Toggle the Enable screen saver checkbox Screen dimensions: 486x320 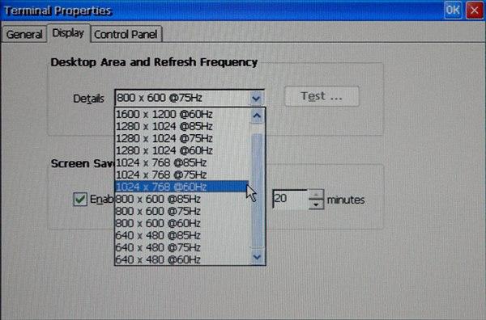click(x=80, y=199)
